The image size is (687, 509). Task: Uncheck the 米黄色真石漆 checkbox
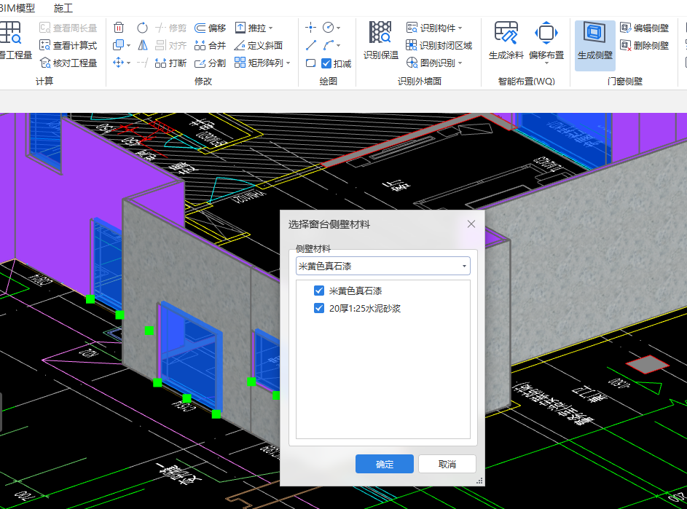(x=318, y=291)
